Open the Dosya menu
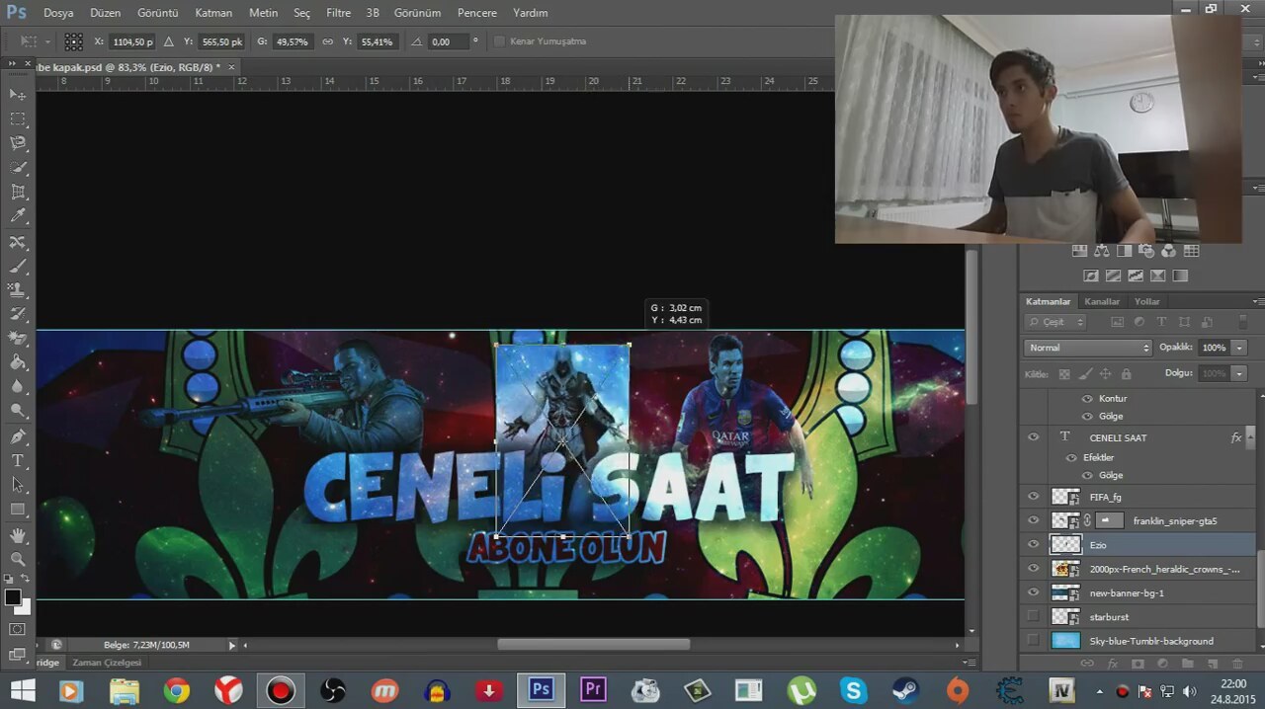Screen dimensions: 1265x709 point(58,13)
